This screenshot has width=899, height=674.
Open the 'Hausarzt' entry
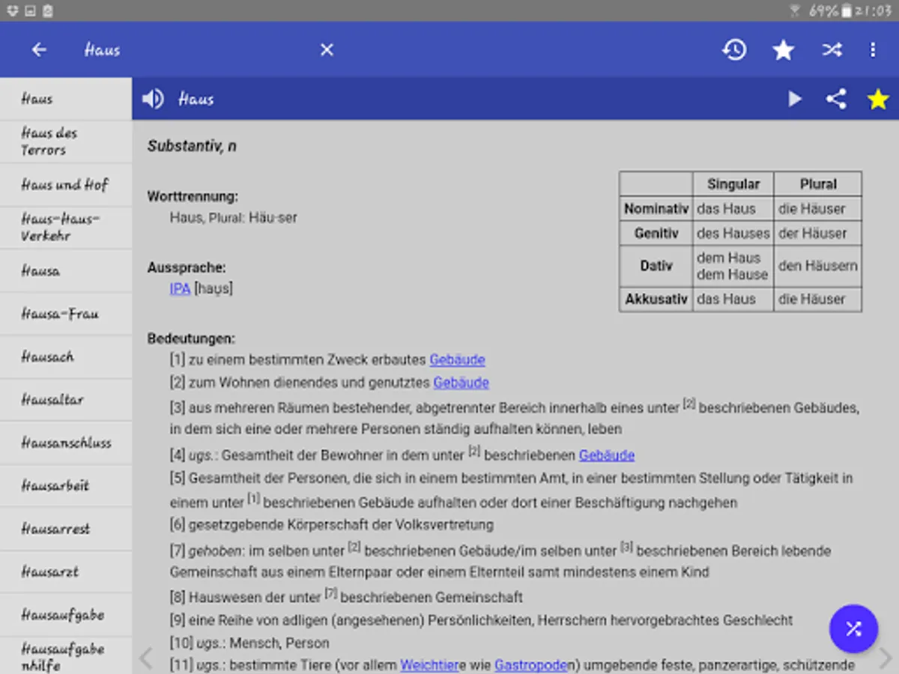click(66, 571)
